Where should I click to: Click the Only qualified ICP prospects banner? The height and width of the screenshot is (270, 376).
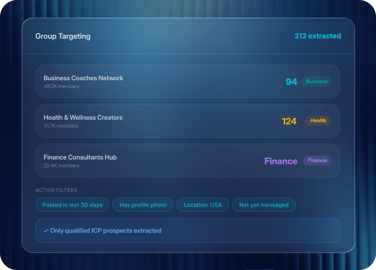pos(188,231)
